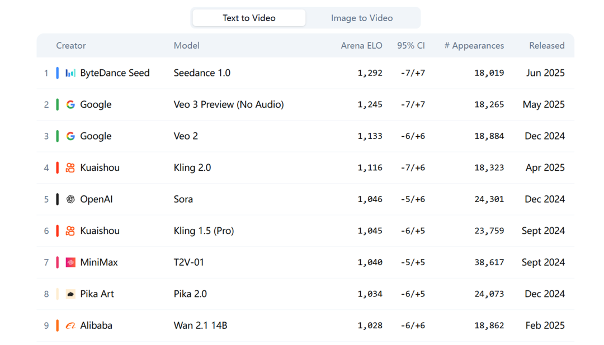Screen dimensions: 604x345
Task: Click the Creator column header
Action: pos(71,46)
